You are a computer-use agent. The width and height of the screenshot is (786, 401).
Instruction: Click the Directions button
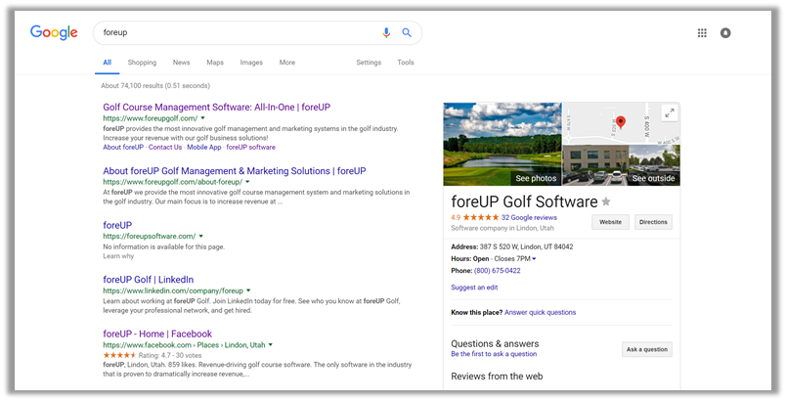tap(653, 222)
